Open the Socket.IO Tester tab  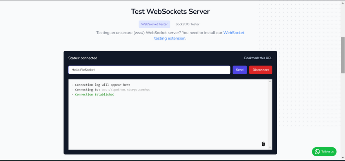click(187, 24)
